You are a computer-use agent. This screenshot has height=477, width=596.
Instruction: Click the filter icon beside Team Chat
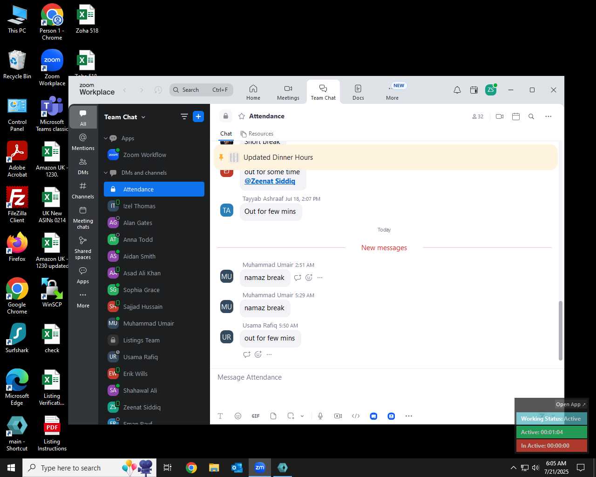click(184, 116)
